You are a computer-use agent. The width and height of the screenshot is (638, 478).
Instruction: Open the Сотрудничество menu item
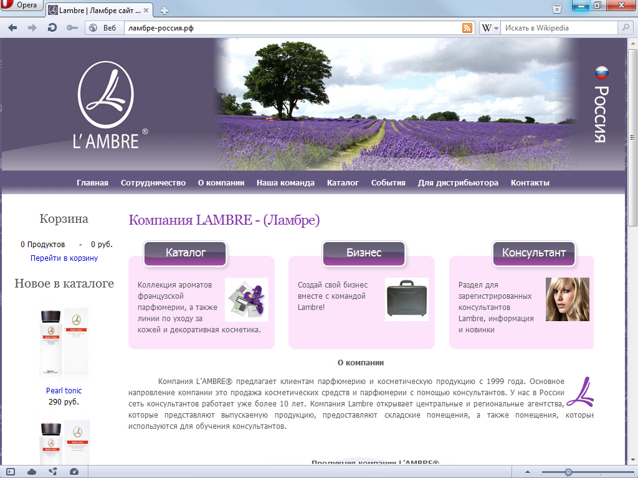153,183
